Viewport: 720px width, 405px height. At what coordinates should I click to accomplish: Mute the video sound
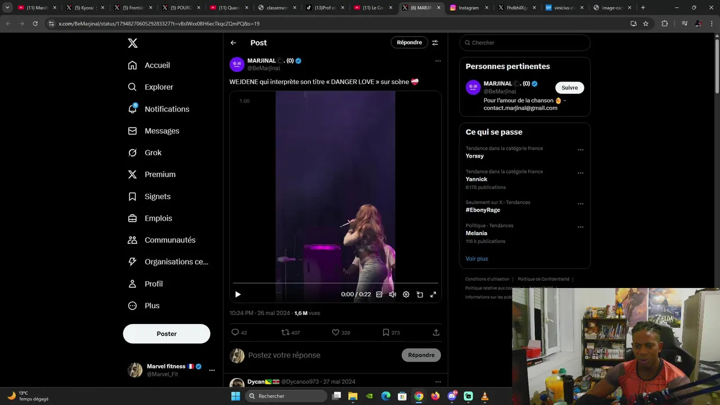[x=393, y=294]
